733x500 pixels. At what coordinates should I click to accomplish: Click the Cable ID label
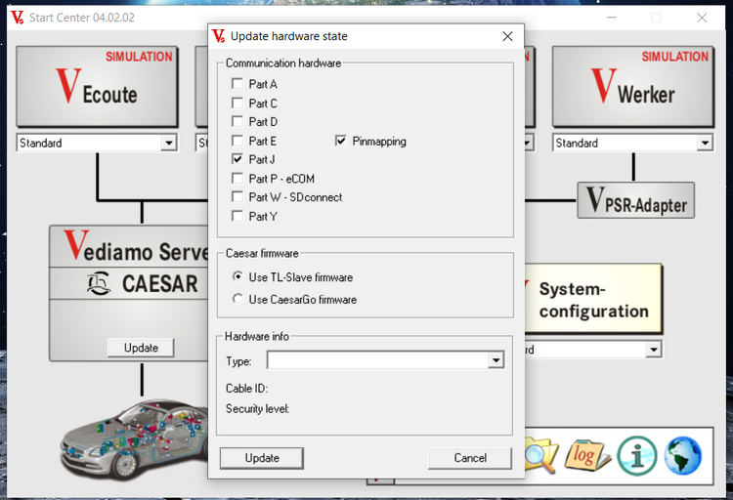pyautogui.click(x=247, y=389)
